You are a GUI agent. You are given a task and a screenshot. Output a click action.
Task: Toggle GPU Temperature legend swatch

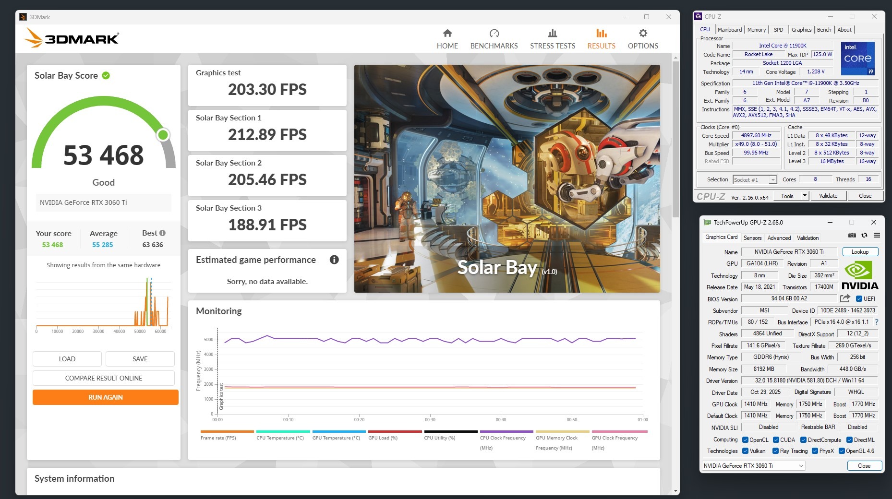point(339,432)
